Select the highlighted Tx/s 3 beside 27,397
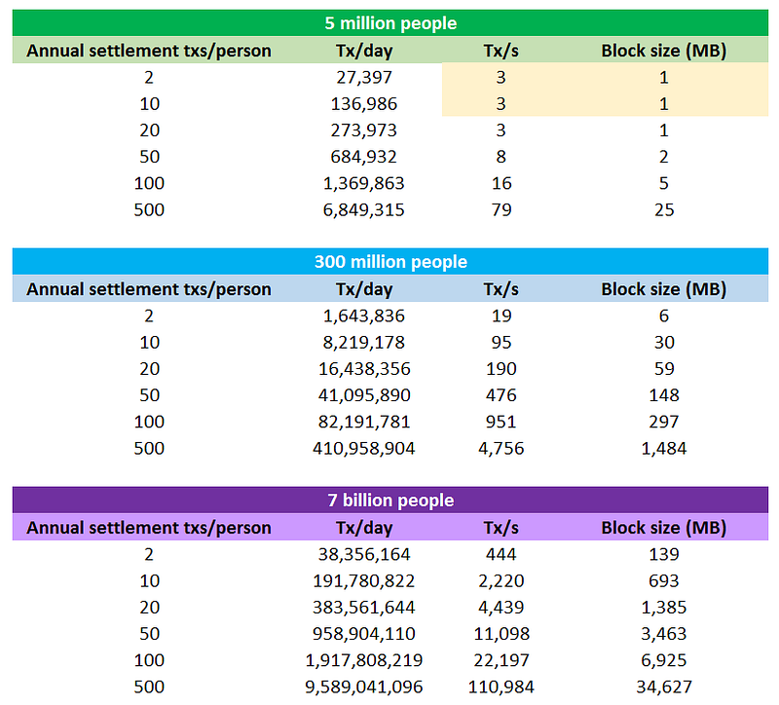This screenshot has height=705, width=779. tap(501, 77)
